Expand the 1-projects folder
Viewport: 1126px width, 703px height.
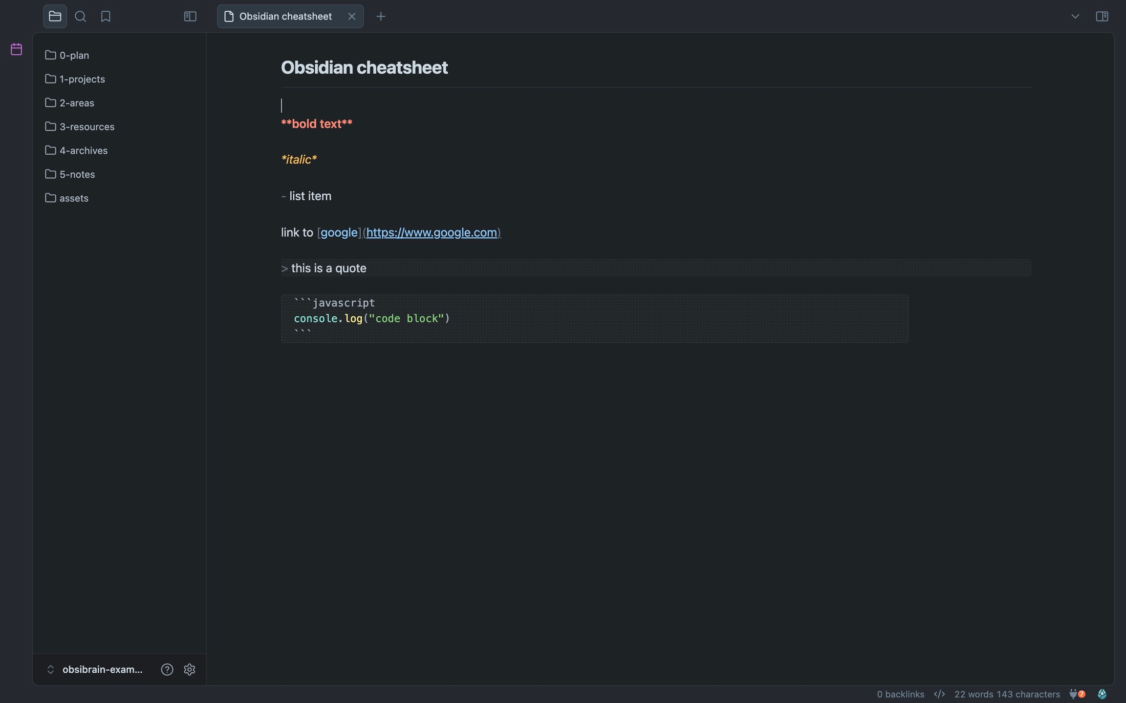click(82, 79)
